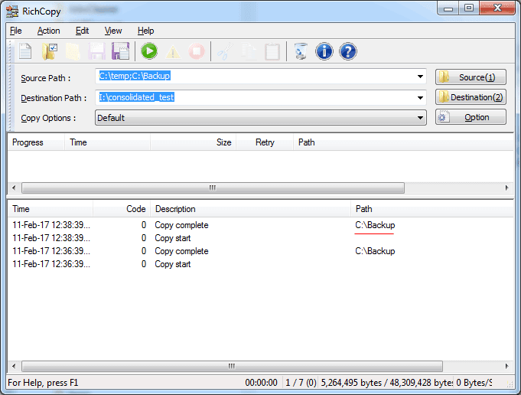Screen dimensions: 521x395
Task: Select the 12:36:39 'Copy start' log row
Action: pos(260,264)
